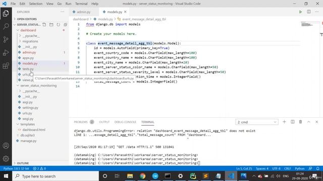
Task: Click the Windows Start button
Action: 6,176
